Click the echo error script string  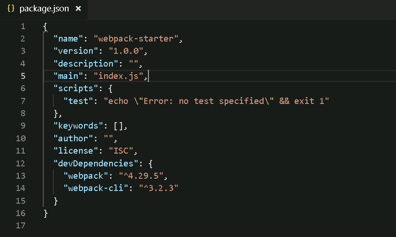point(216,101)
